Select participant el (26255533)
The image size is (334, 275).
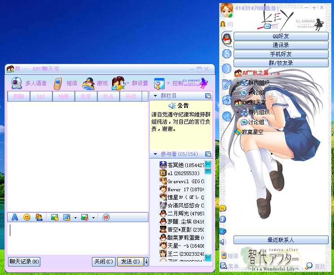coord(180,173)
